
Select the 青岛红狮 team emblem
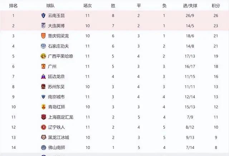point(43,107)
